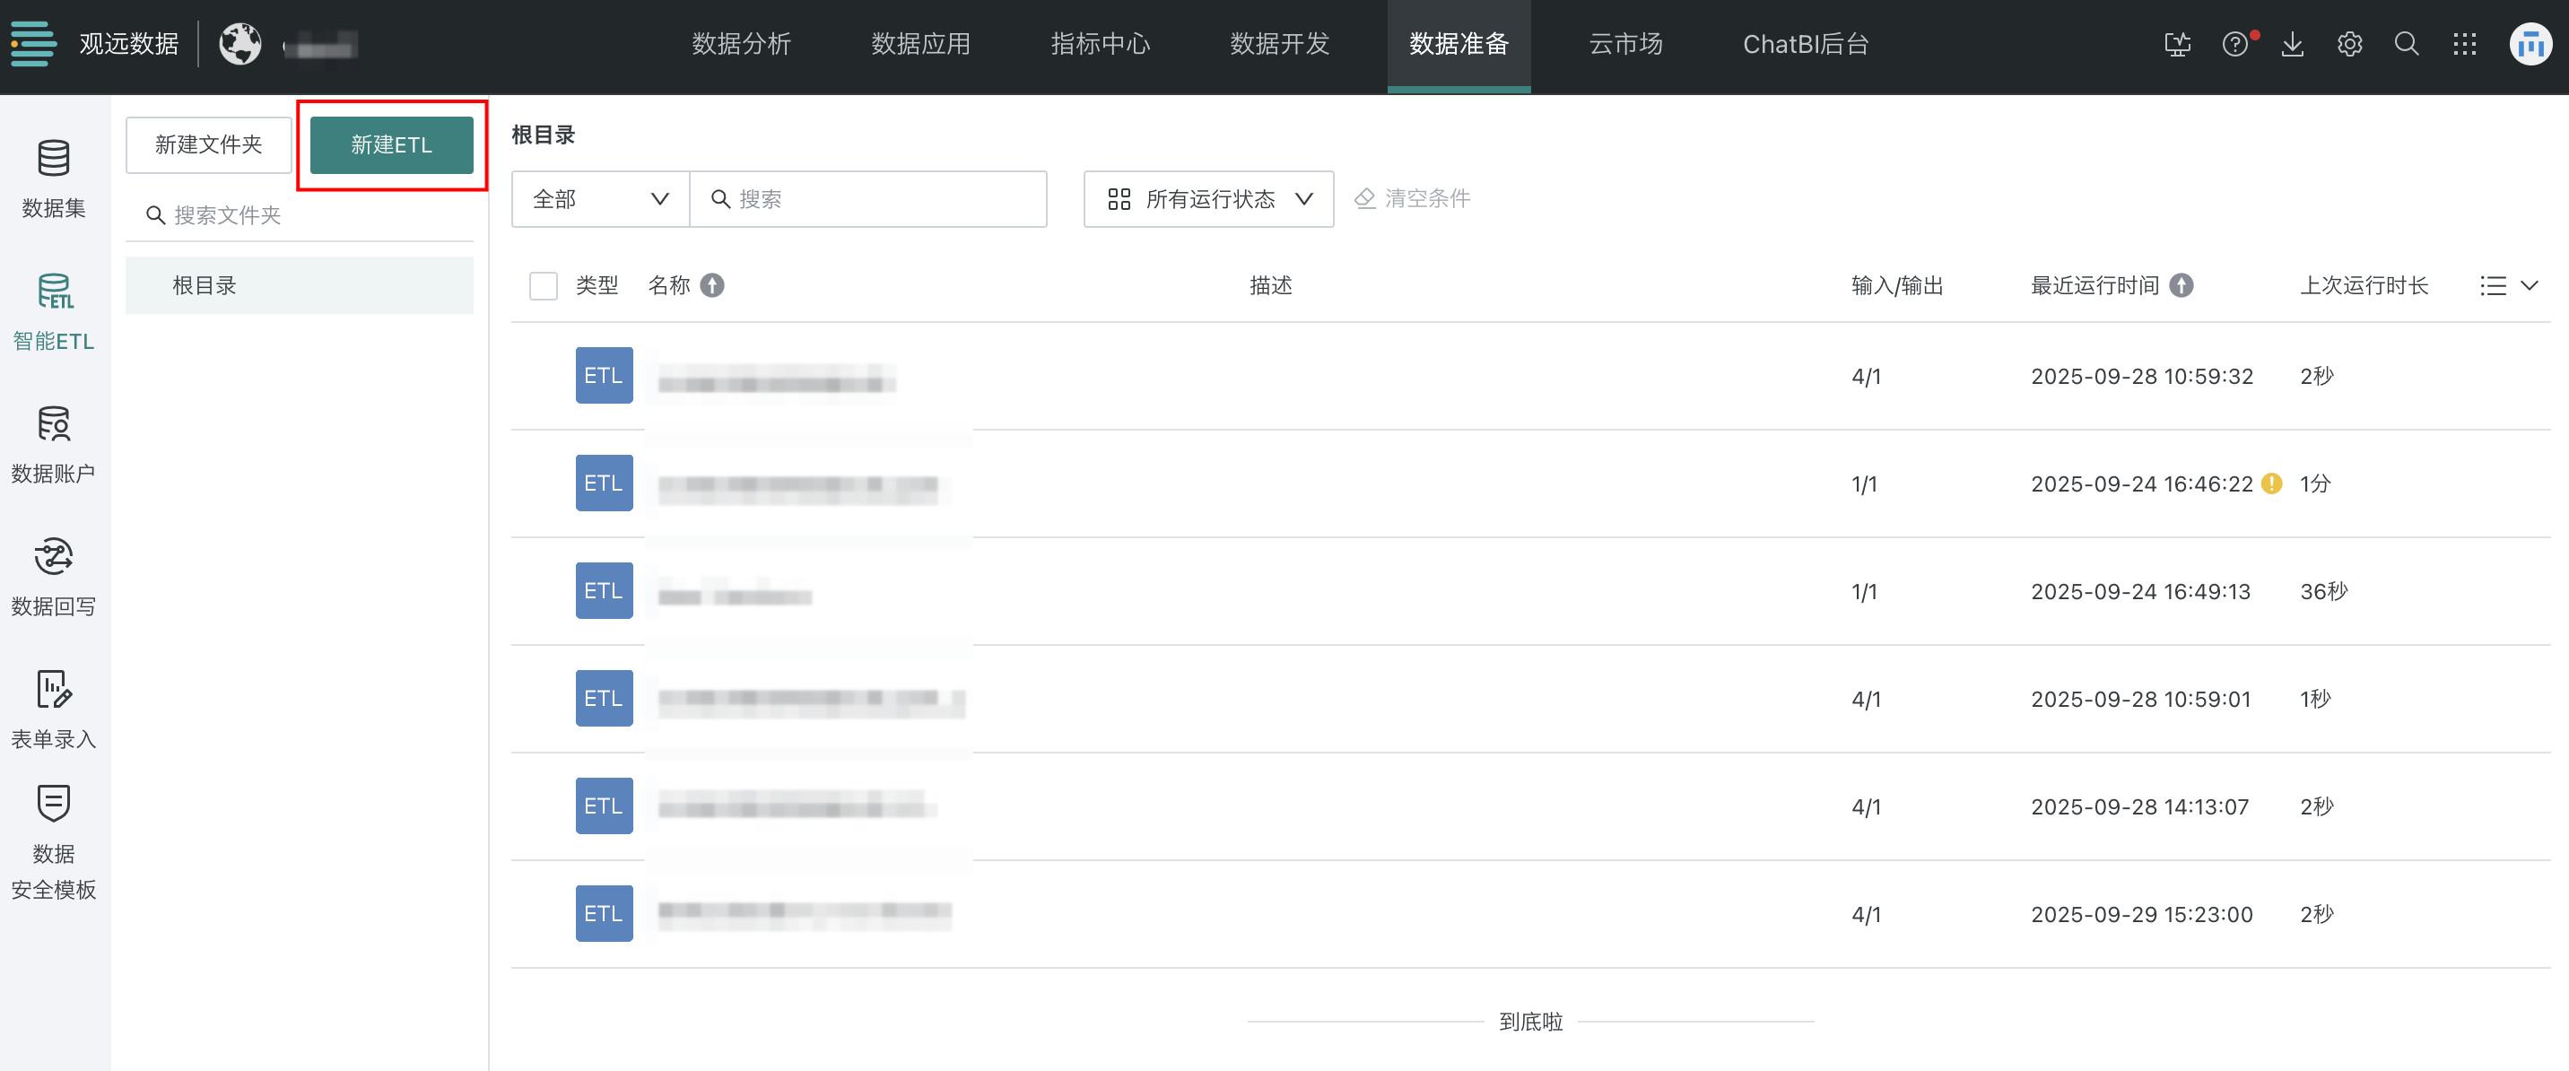
Task: Sort by 最近运行时间 arrow toggle
Action: coord(2181,286)
